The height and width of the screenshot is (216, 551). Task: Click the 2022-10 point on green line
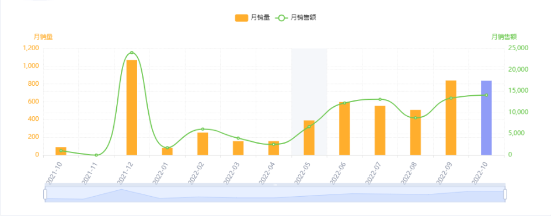click(x=486, y=95)
